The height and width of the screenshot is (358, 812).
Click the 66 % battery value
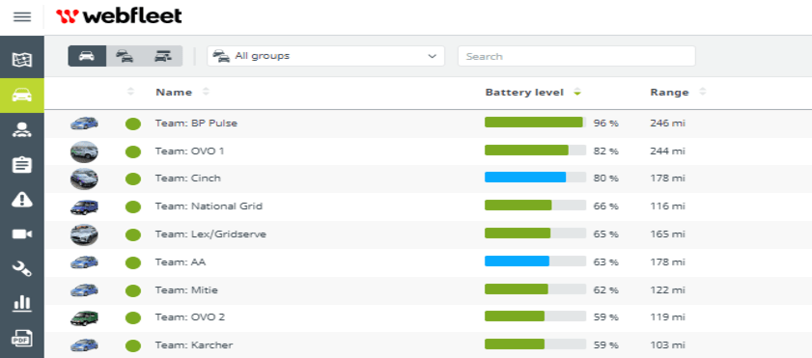pos(606,207)
